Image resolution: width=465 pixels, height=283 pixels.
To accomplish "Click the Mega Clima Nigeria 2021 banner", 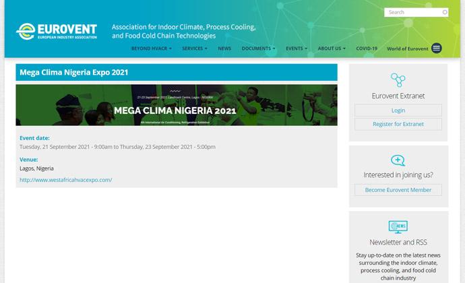I will [177, 105].
